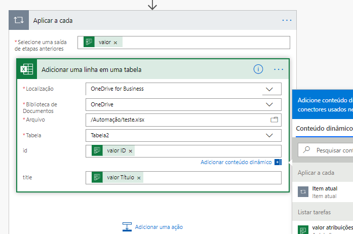Viewport: 353px width, 234px height.
Task: Click the Aplicar a cada section header in panel
Action: click(x=316, y=173)
